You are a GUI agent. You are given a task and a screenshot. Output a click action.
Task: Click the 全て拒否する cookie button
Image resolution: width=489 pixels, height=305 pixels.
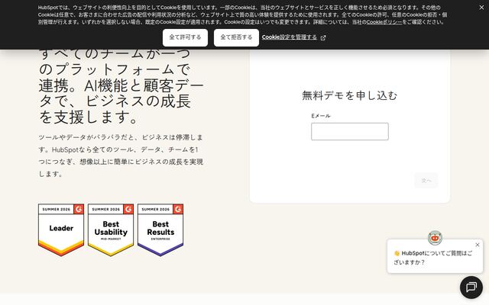tap(236, 37)
